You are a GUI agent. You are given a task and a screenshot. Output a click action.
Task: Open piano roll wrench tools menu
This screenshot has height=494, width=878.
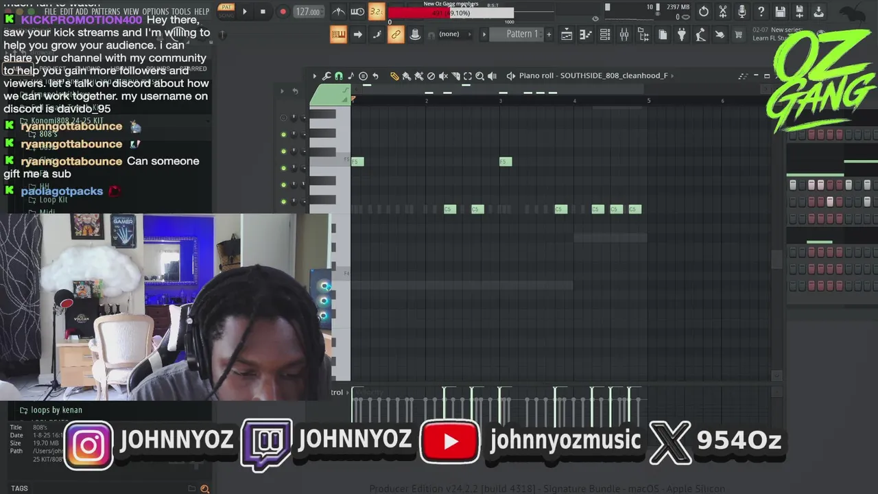(x=327, y=76)
